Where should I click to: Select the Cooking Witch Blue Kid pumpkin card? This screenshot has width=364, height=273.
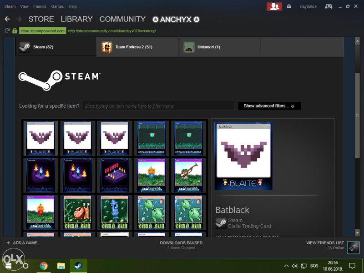click(152, 175)
